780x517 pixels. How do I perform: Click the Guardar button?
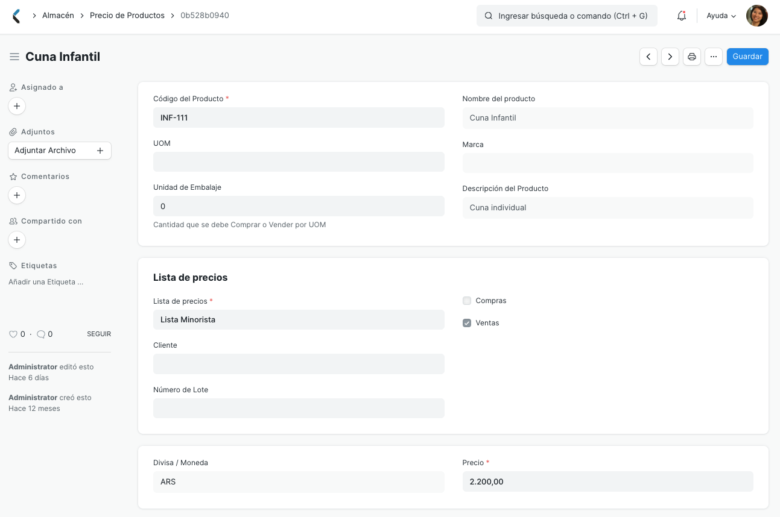(747, 57)
